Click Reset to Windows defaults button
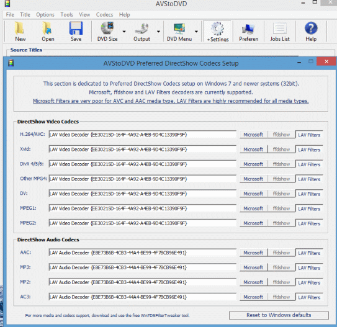 [x=279, y=315]
